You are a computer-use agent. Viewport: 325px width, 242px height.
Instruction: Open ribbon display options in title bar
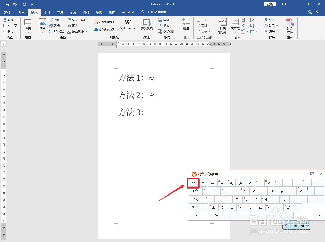(x=284, y=4)
